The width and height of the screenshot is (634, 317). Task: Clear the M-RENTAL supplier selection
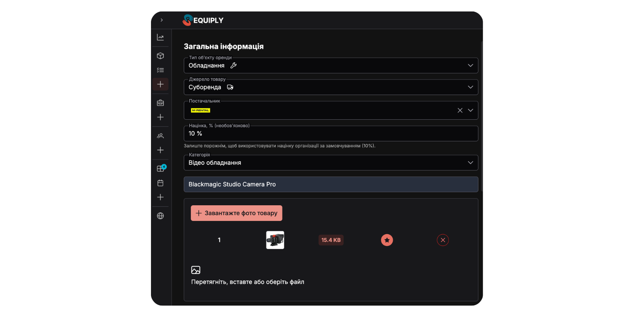[x=460, y=111]
